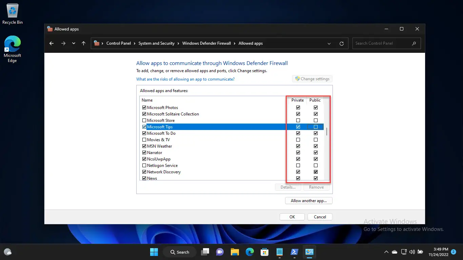Select the NcsiUwpApp list entry

pos(232,159)
